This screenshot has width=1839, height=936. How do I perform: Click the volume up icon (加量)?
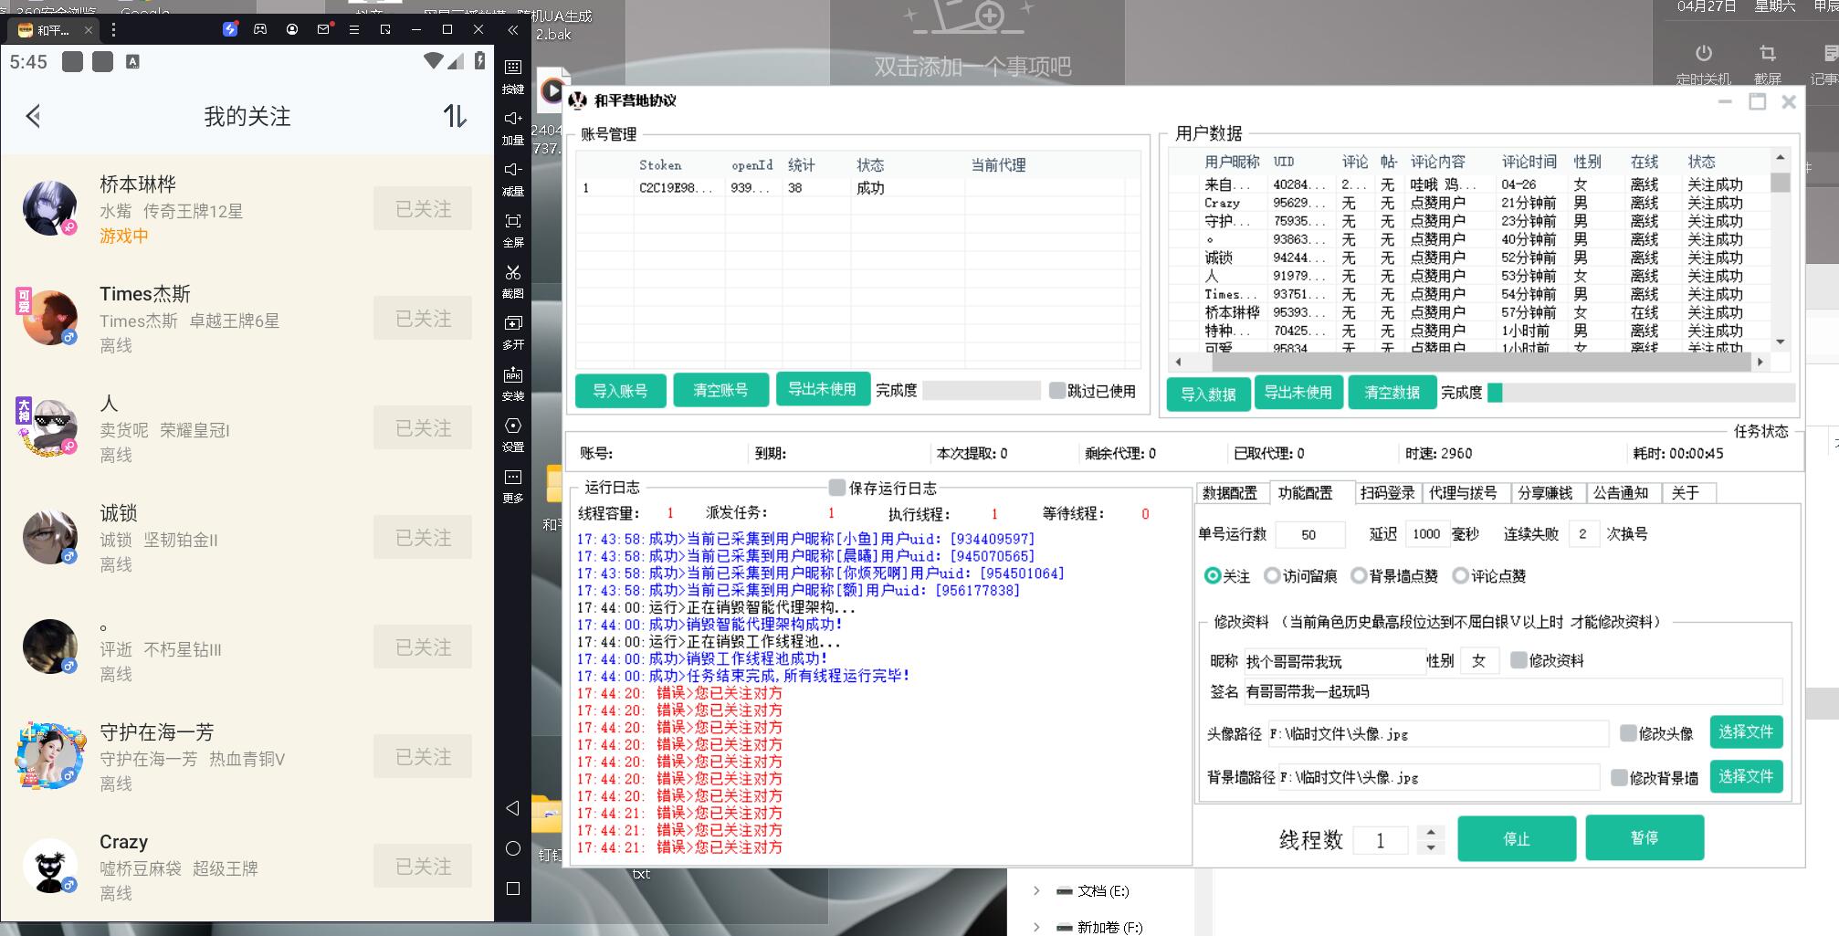pos(513,120)
